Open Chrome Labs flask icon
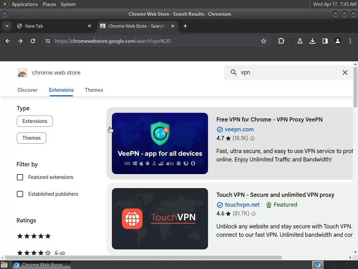Screen dimensions: 358x269 coord(300,41)
